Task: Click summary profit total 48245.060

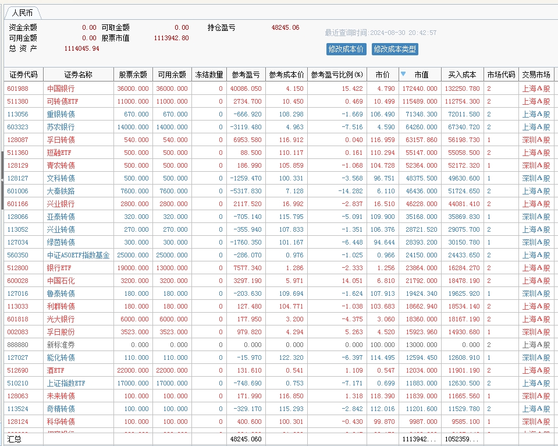Action: (246, 439)
